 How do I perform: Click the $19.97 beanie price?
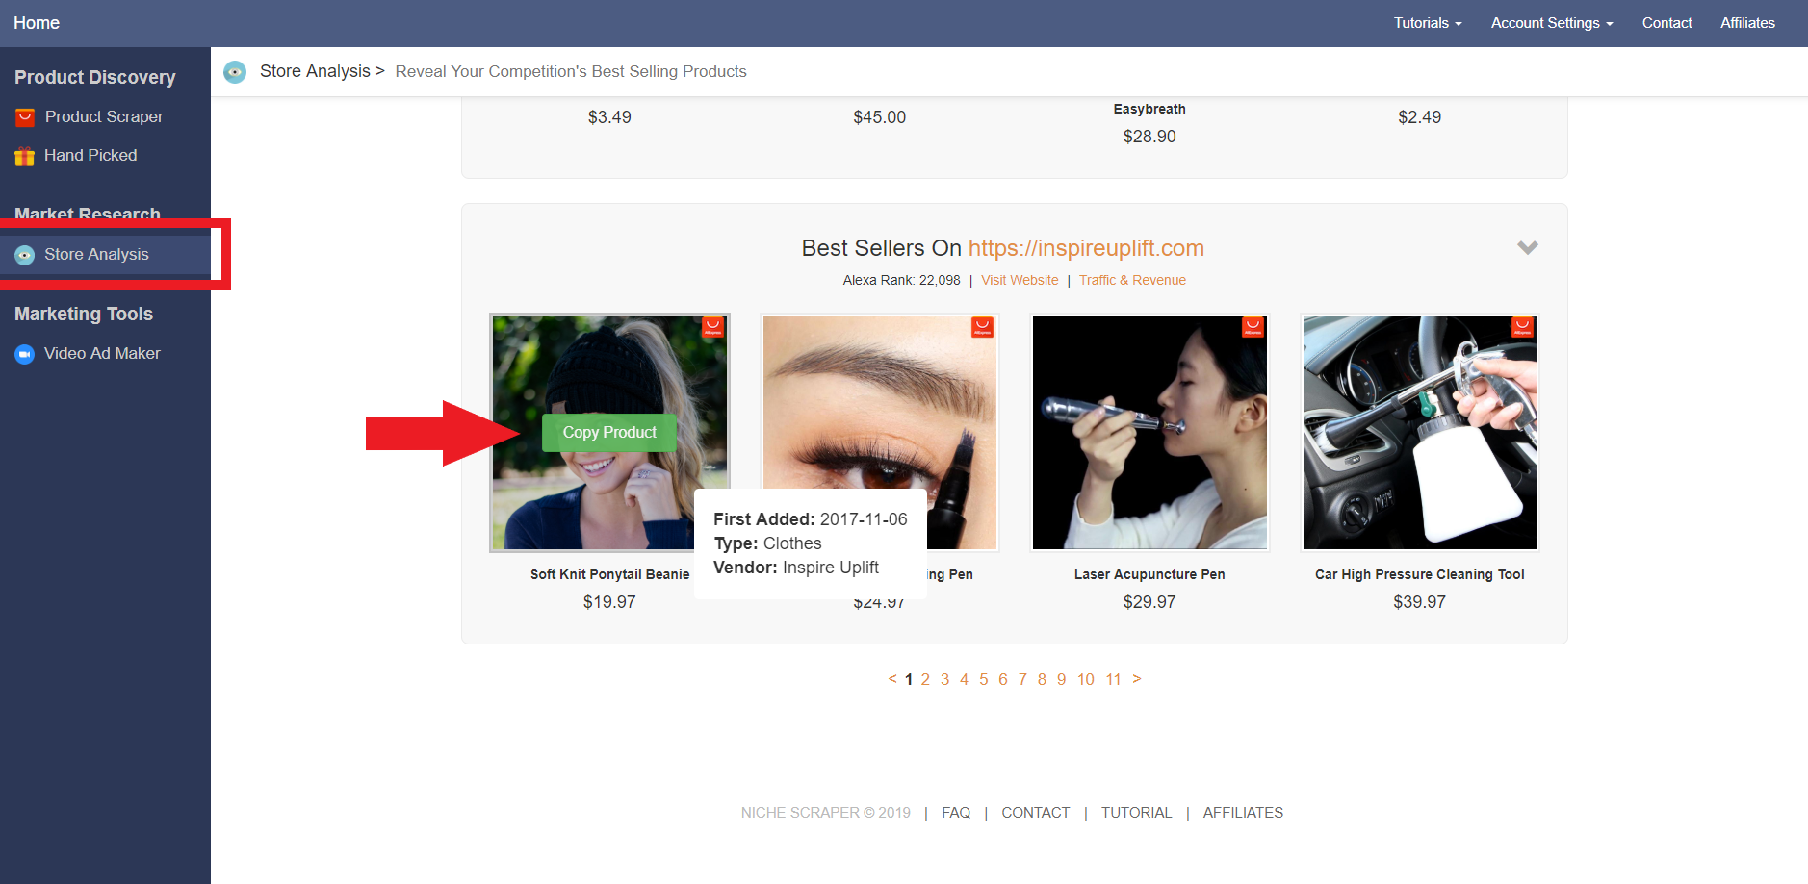609,602
